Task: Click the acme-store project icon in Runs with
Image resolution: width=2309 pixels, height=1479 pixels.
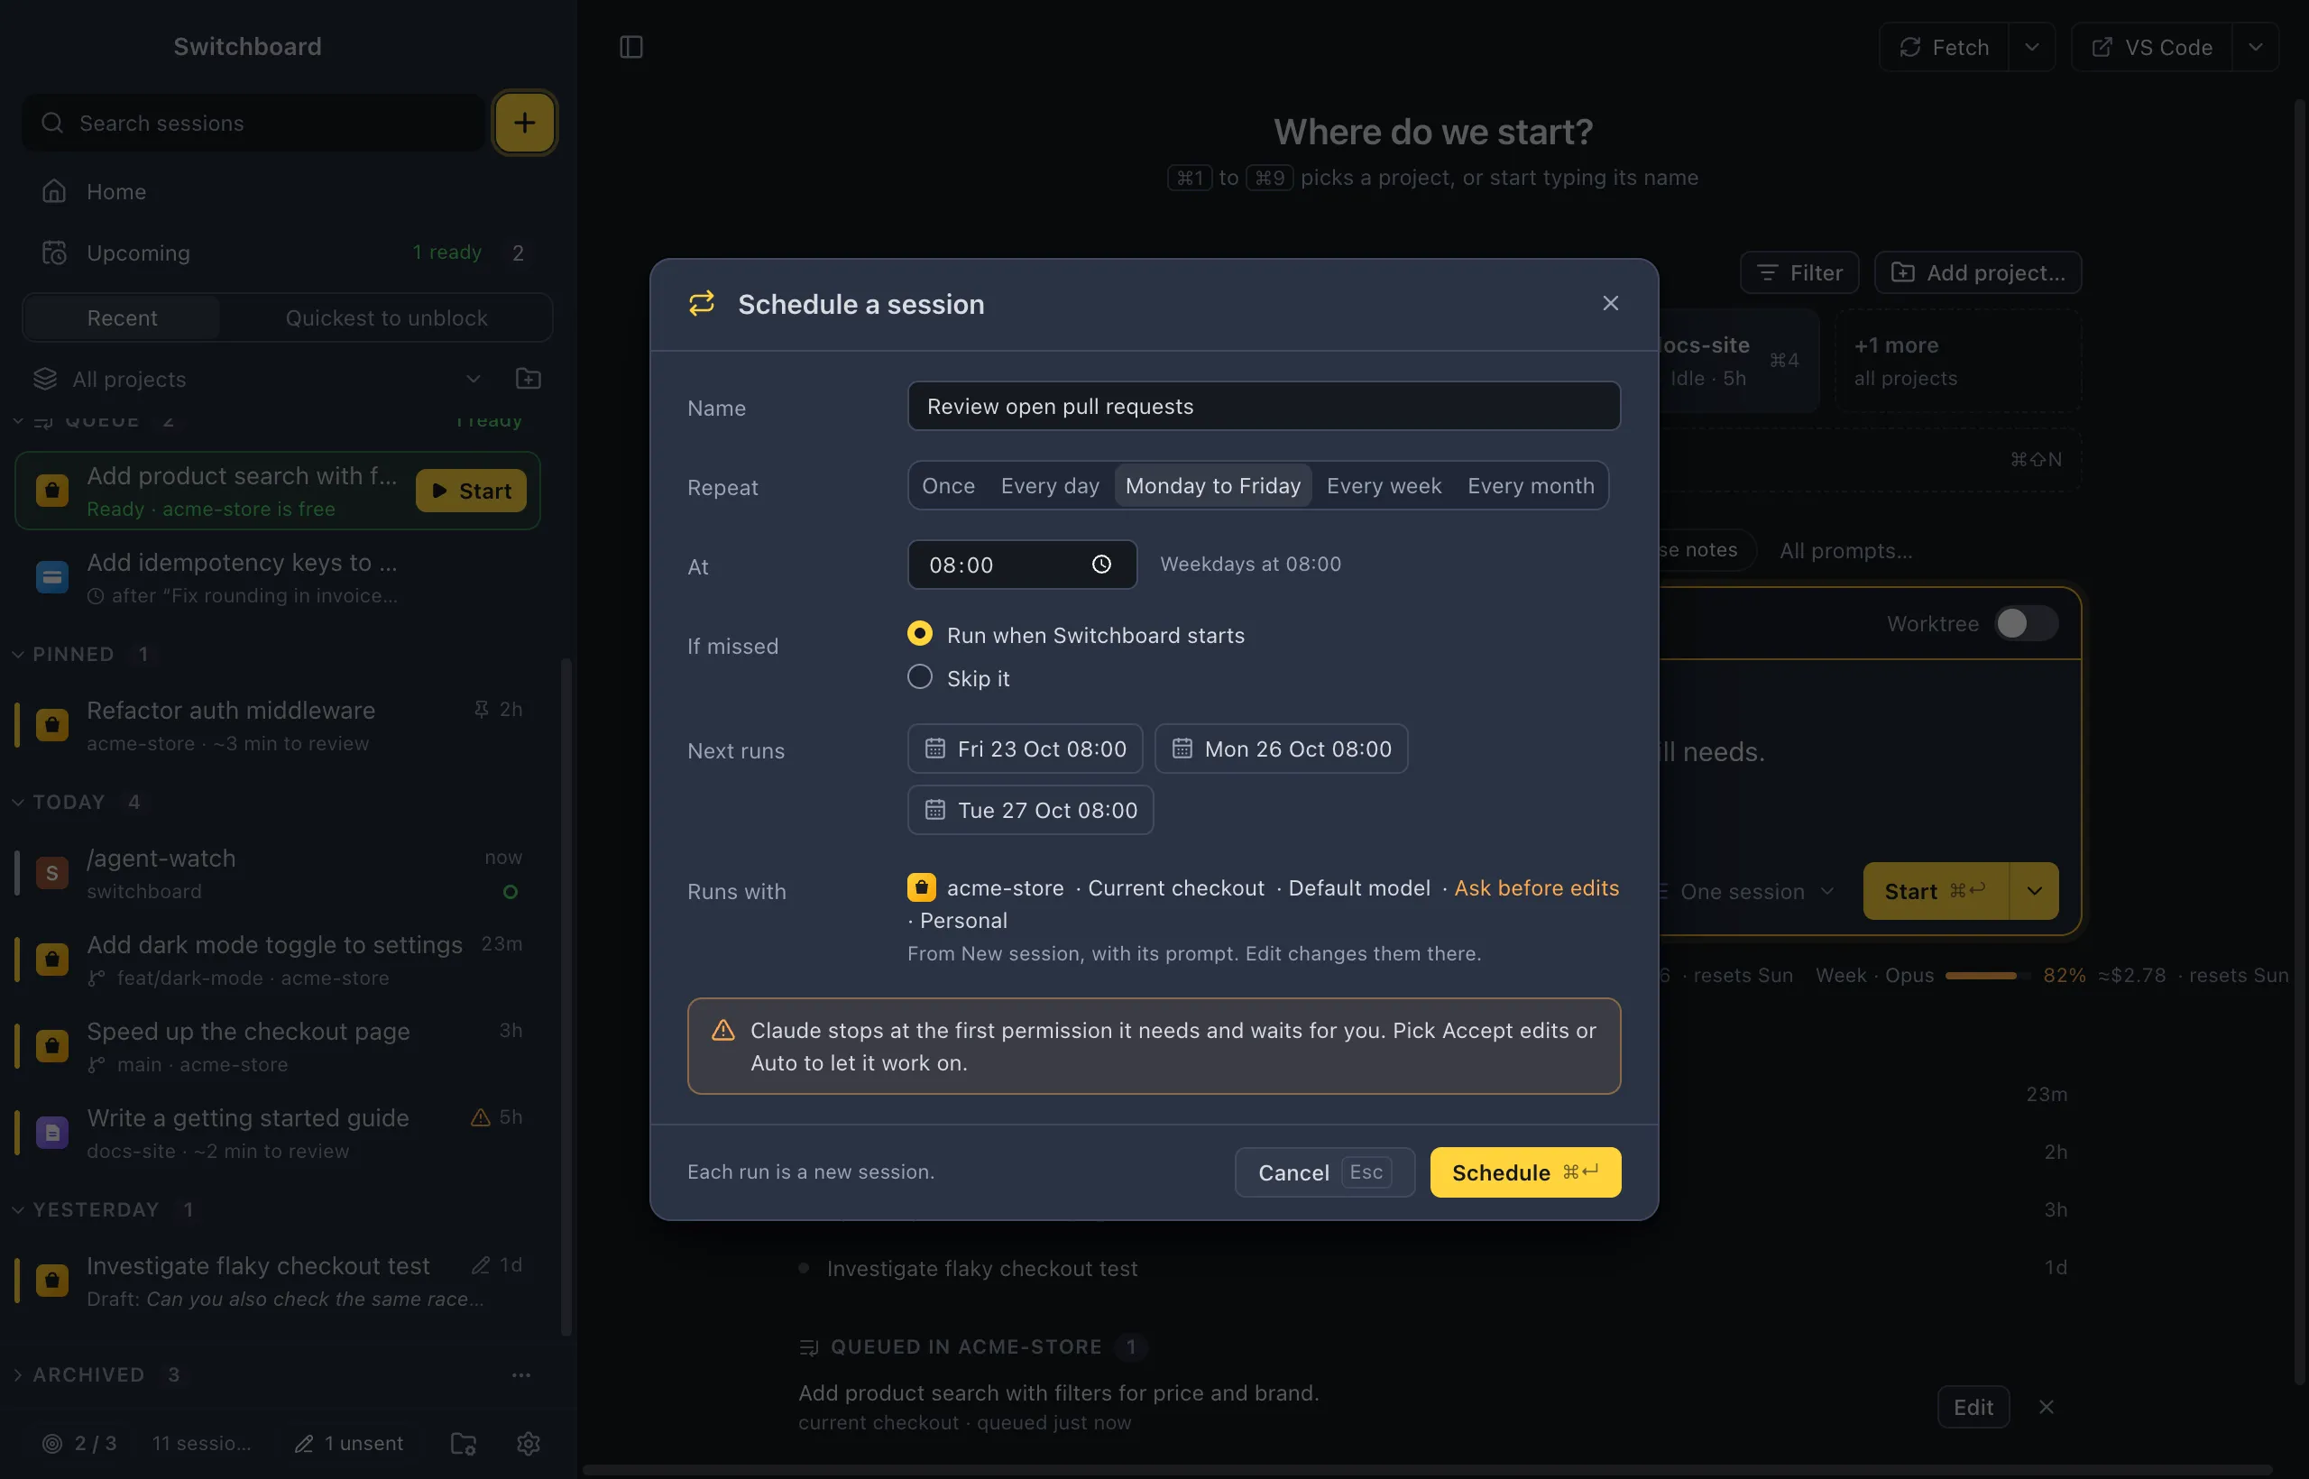Action: pyautogui.click(x=921, y=886)
